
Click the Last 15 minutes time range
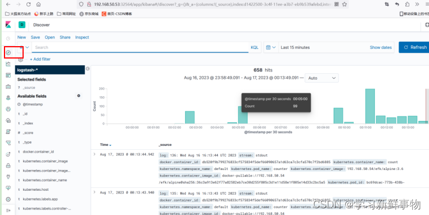(295, 47)
